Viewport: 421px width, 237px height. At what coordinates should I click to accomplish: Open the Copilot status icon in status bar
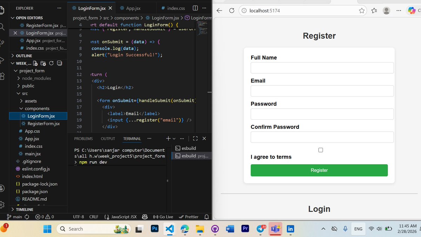coord(145,217)
